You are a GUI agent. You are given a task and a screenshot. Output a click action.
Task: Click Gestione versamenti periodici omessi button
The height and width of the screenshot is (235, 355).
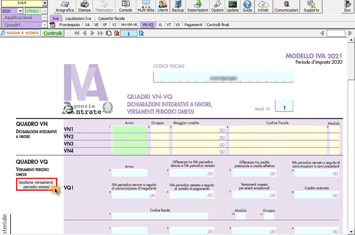point(36,185)
